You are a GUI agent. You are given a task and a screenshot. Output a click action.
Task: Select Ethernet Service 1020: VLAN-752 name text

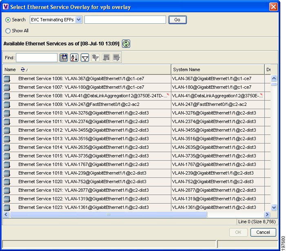tap(82, 182)
